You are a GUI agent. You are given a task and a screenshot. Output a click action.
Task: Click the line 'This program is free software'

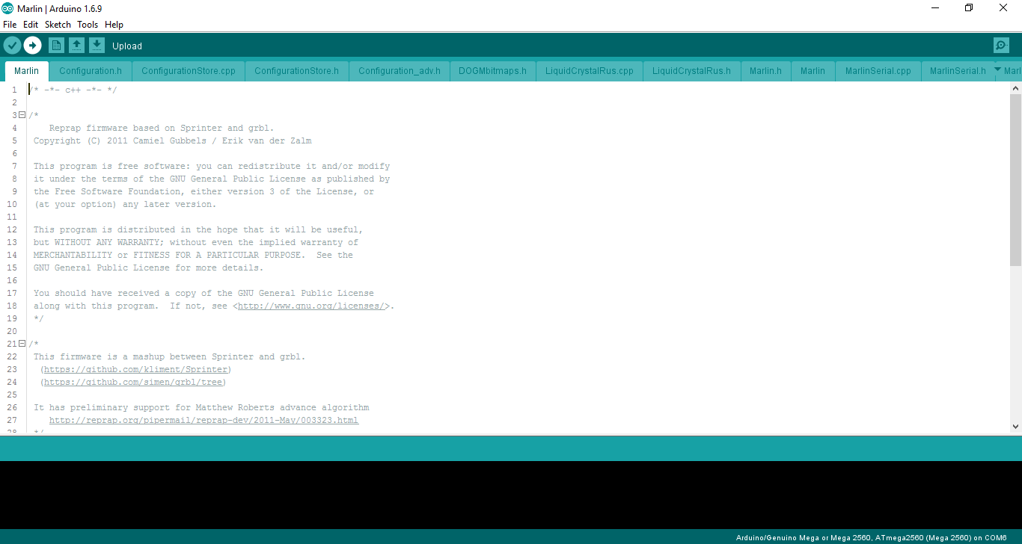212,166
